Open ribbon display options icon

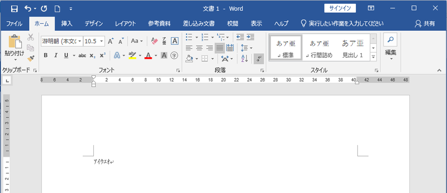pyautogui.click(x=371, y=8)
